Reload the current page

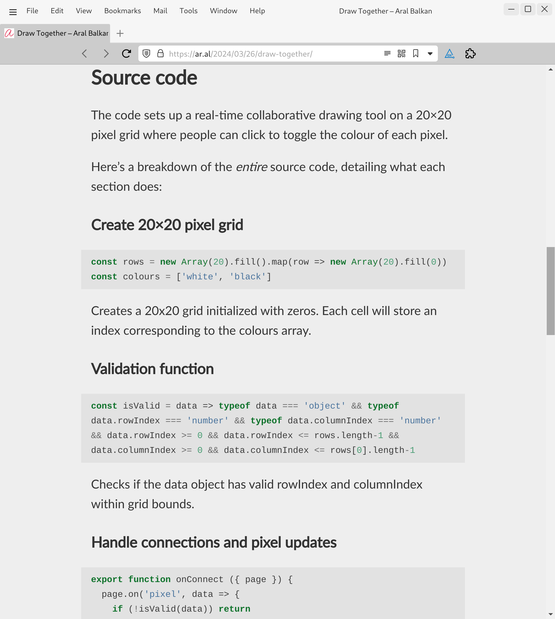pos(126,54)
